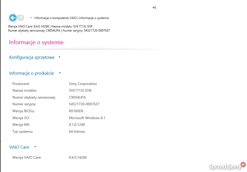Viewport: 247px width, 172px height.
Task: Click the collapse panel arrow icon at top
Action: click(x=154, y=7)
